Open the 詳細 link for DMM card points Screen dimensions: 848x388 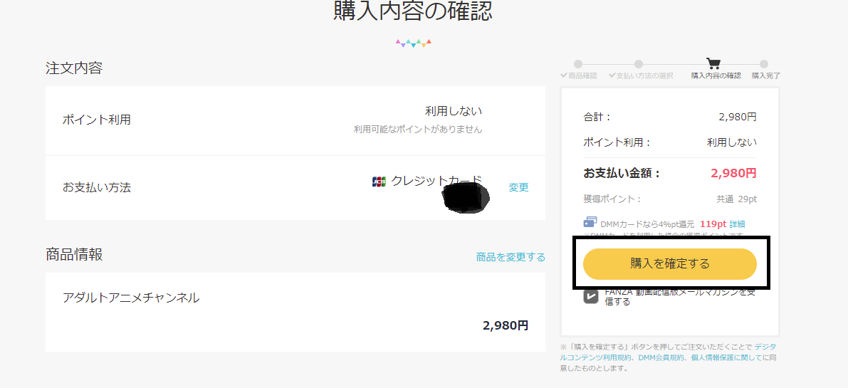(x=737, y=224)
